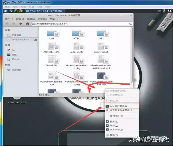Screen dimensions: 173x146
Task: Launch the web browser globe icon in panel
Action: [11, 11]
